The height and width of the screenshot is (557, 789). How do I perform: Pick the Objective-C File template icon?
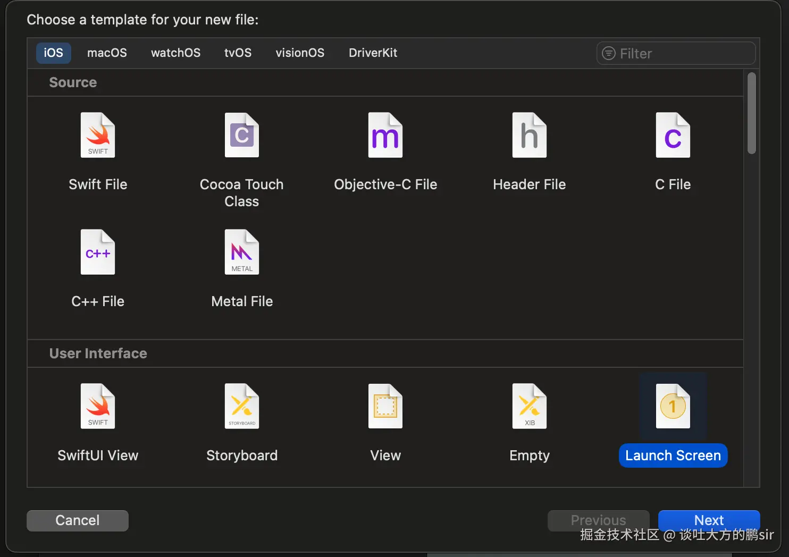click(385, 135)
